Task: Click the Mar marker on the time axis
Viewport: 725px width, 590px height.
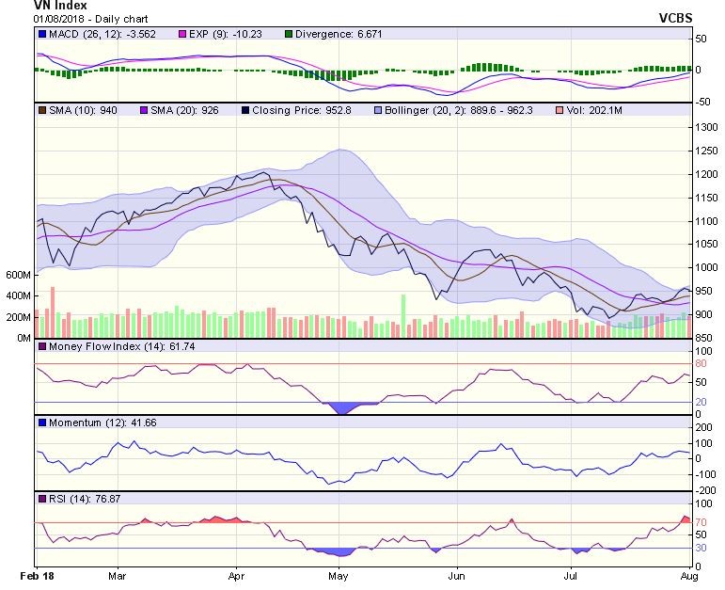Action: pyautogui.click(x=118, y=572)
